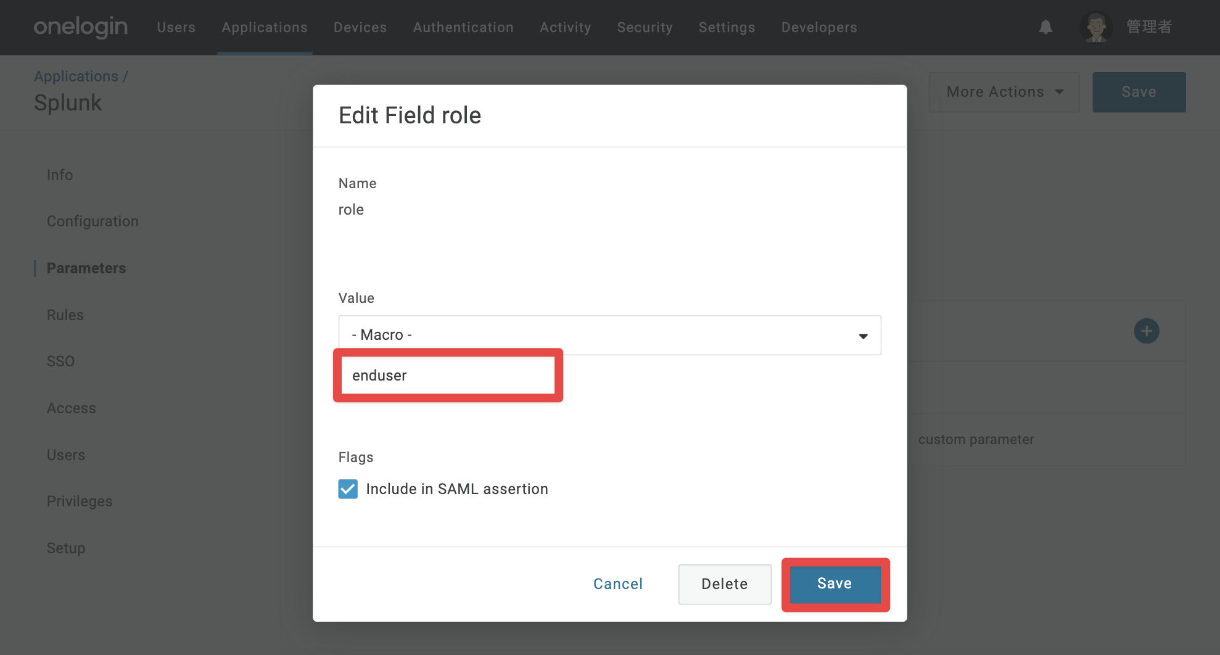
Task: Switch to the SSO sidebar tab
Action: [60, 361]
